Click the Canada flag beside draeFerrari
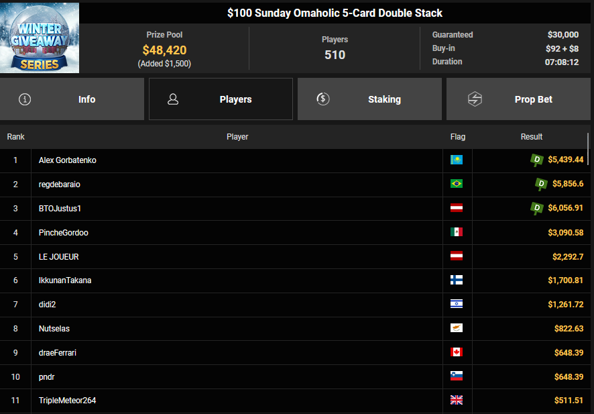Screen dimensions: 594x414 click(457, 352)
